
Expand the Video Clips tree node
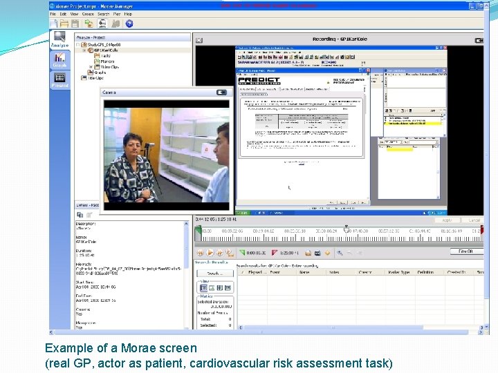[91, 67]
